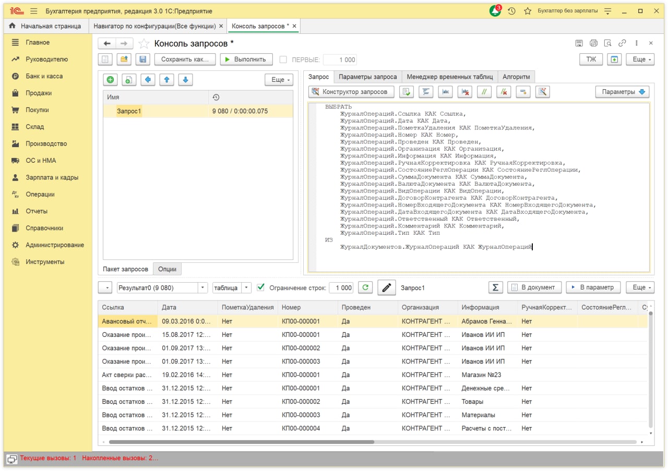The image size is (668, 471).
Task: Click get link chain icon
Action: [622, 43]
